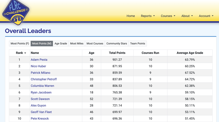Image resolution: width=219 pixels, height=122 pixels.
Task: Switch to the Team Points tab
Action: (137, 44)
